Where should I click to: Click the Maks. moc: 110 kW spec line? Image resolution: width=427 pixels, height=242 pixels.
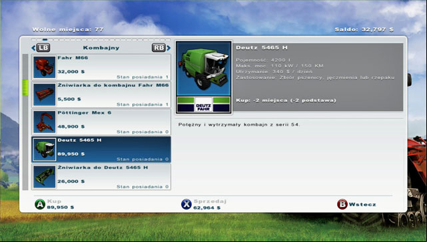click(280, 66)
